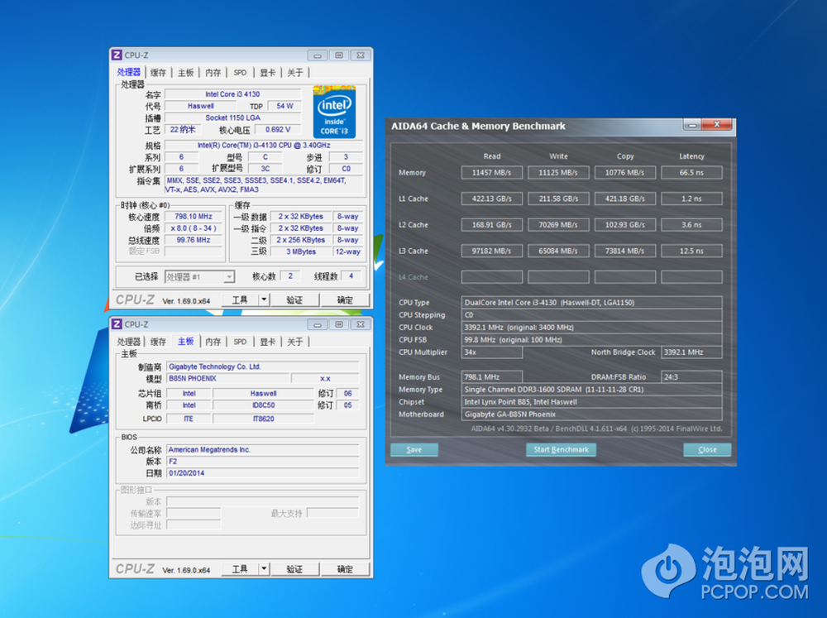The height and width of the screenshot is (618, 827).
Task: Click the DRAM:FSB Ratio value 24:3
Action: point(691,376)
